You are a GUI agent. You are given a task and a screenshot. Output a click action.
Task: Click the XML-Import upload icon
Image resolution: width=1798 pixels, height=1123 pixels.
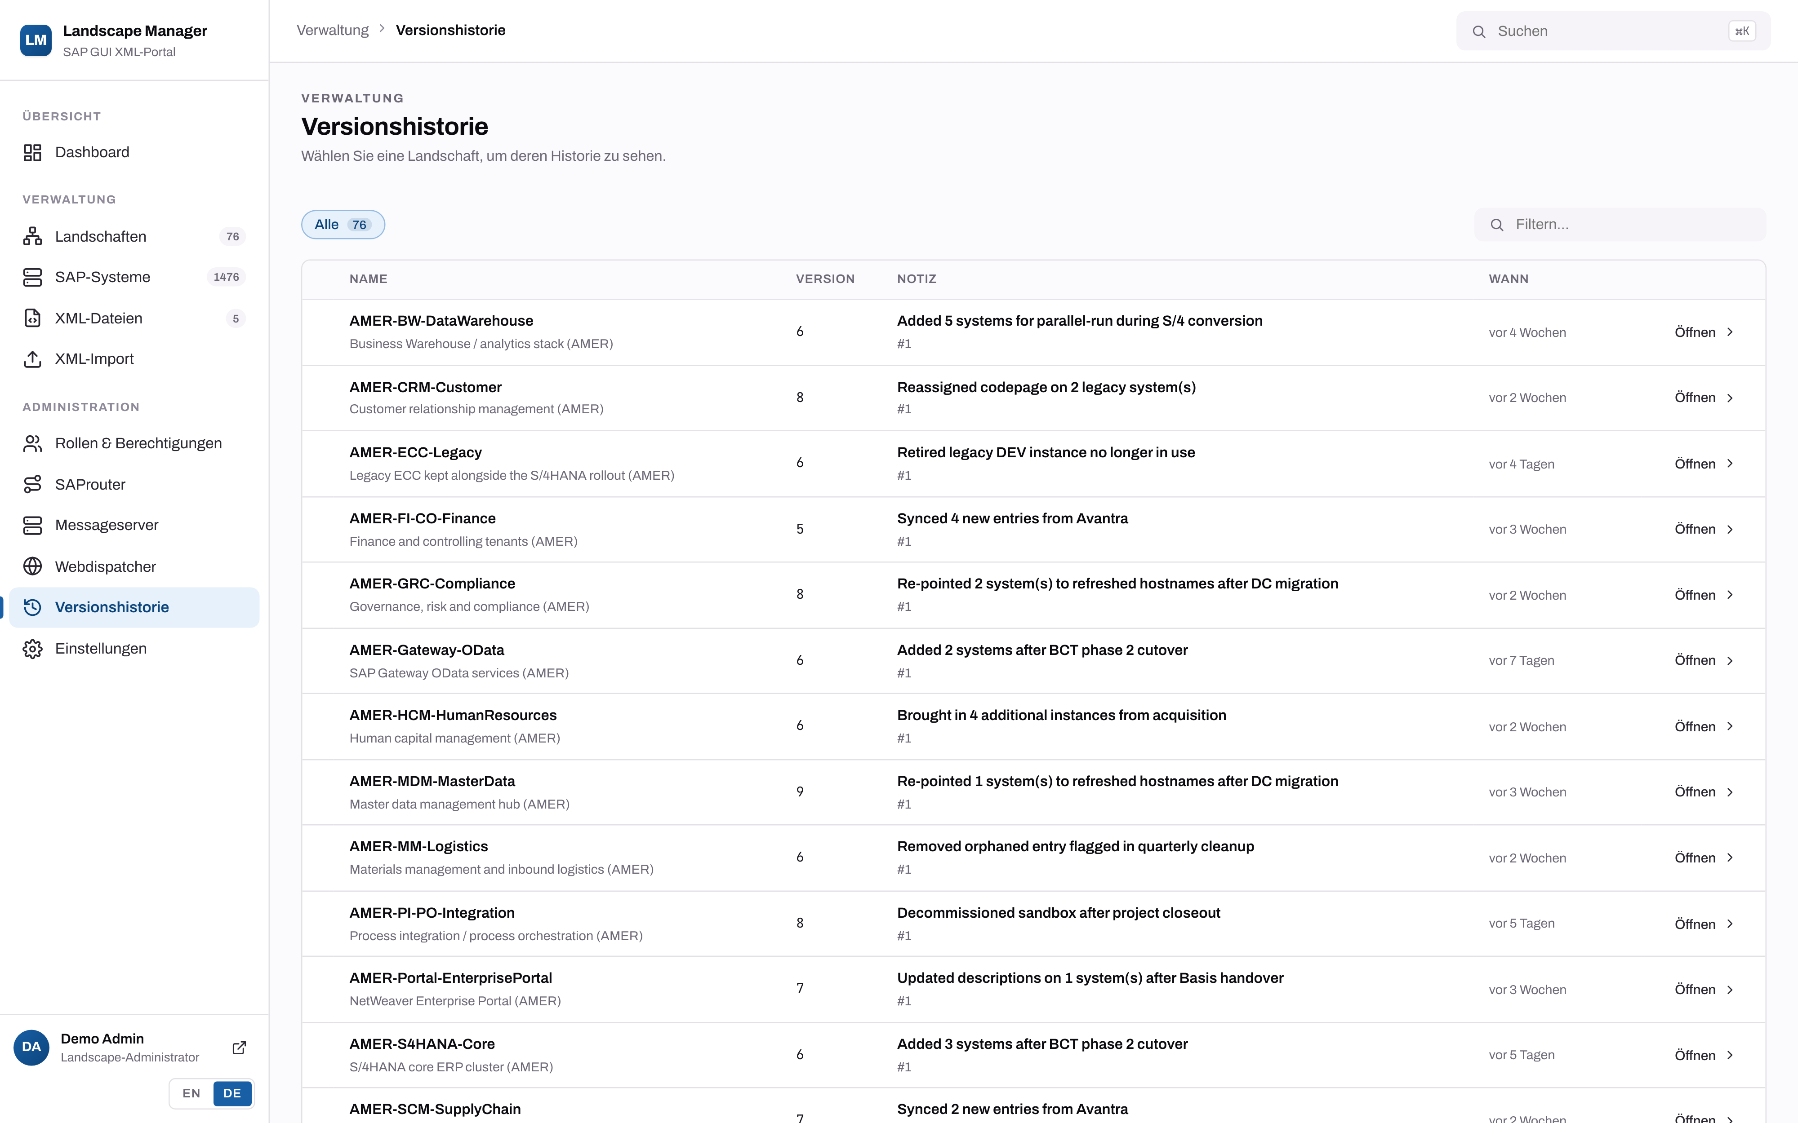(x=33, y=359)
